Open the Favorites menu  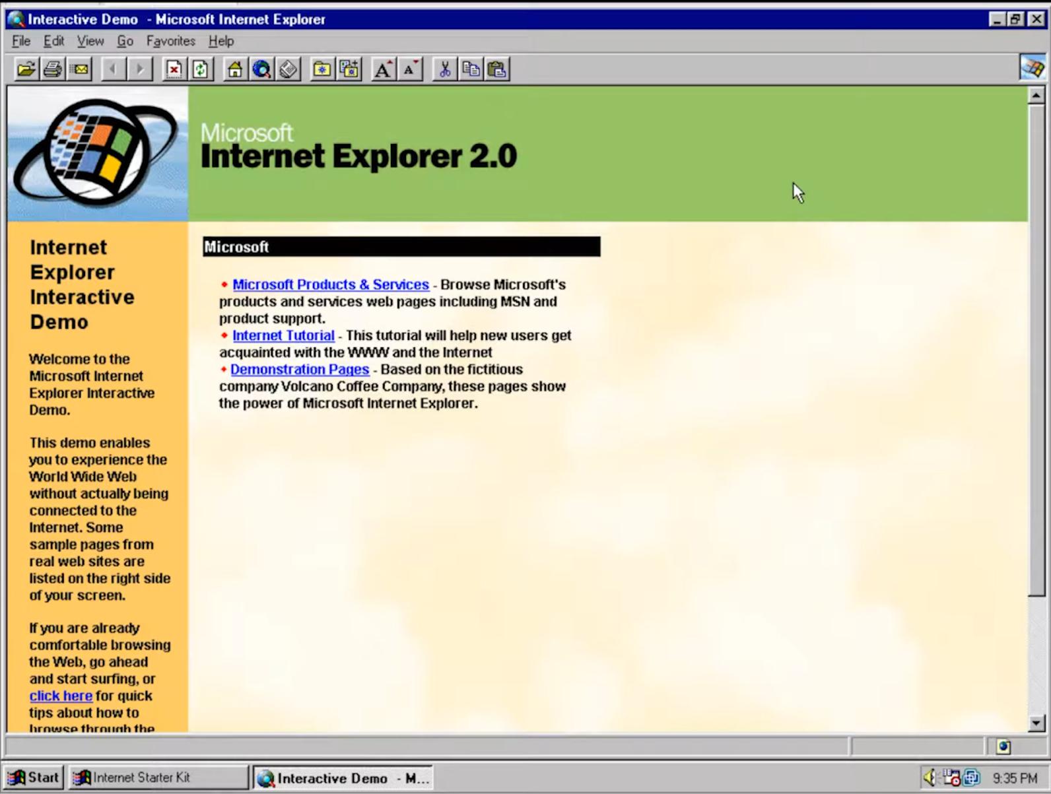point(170,41)
